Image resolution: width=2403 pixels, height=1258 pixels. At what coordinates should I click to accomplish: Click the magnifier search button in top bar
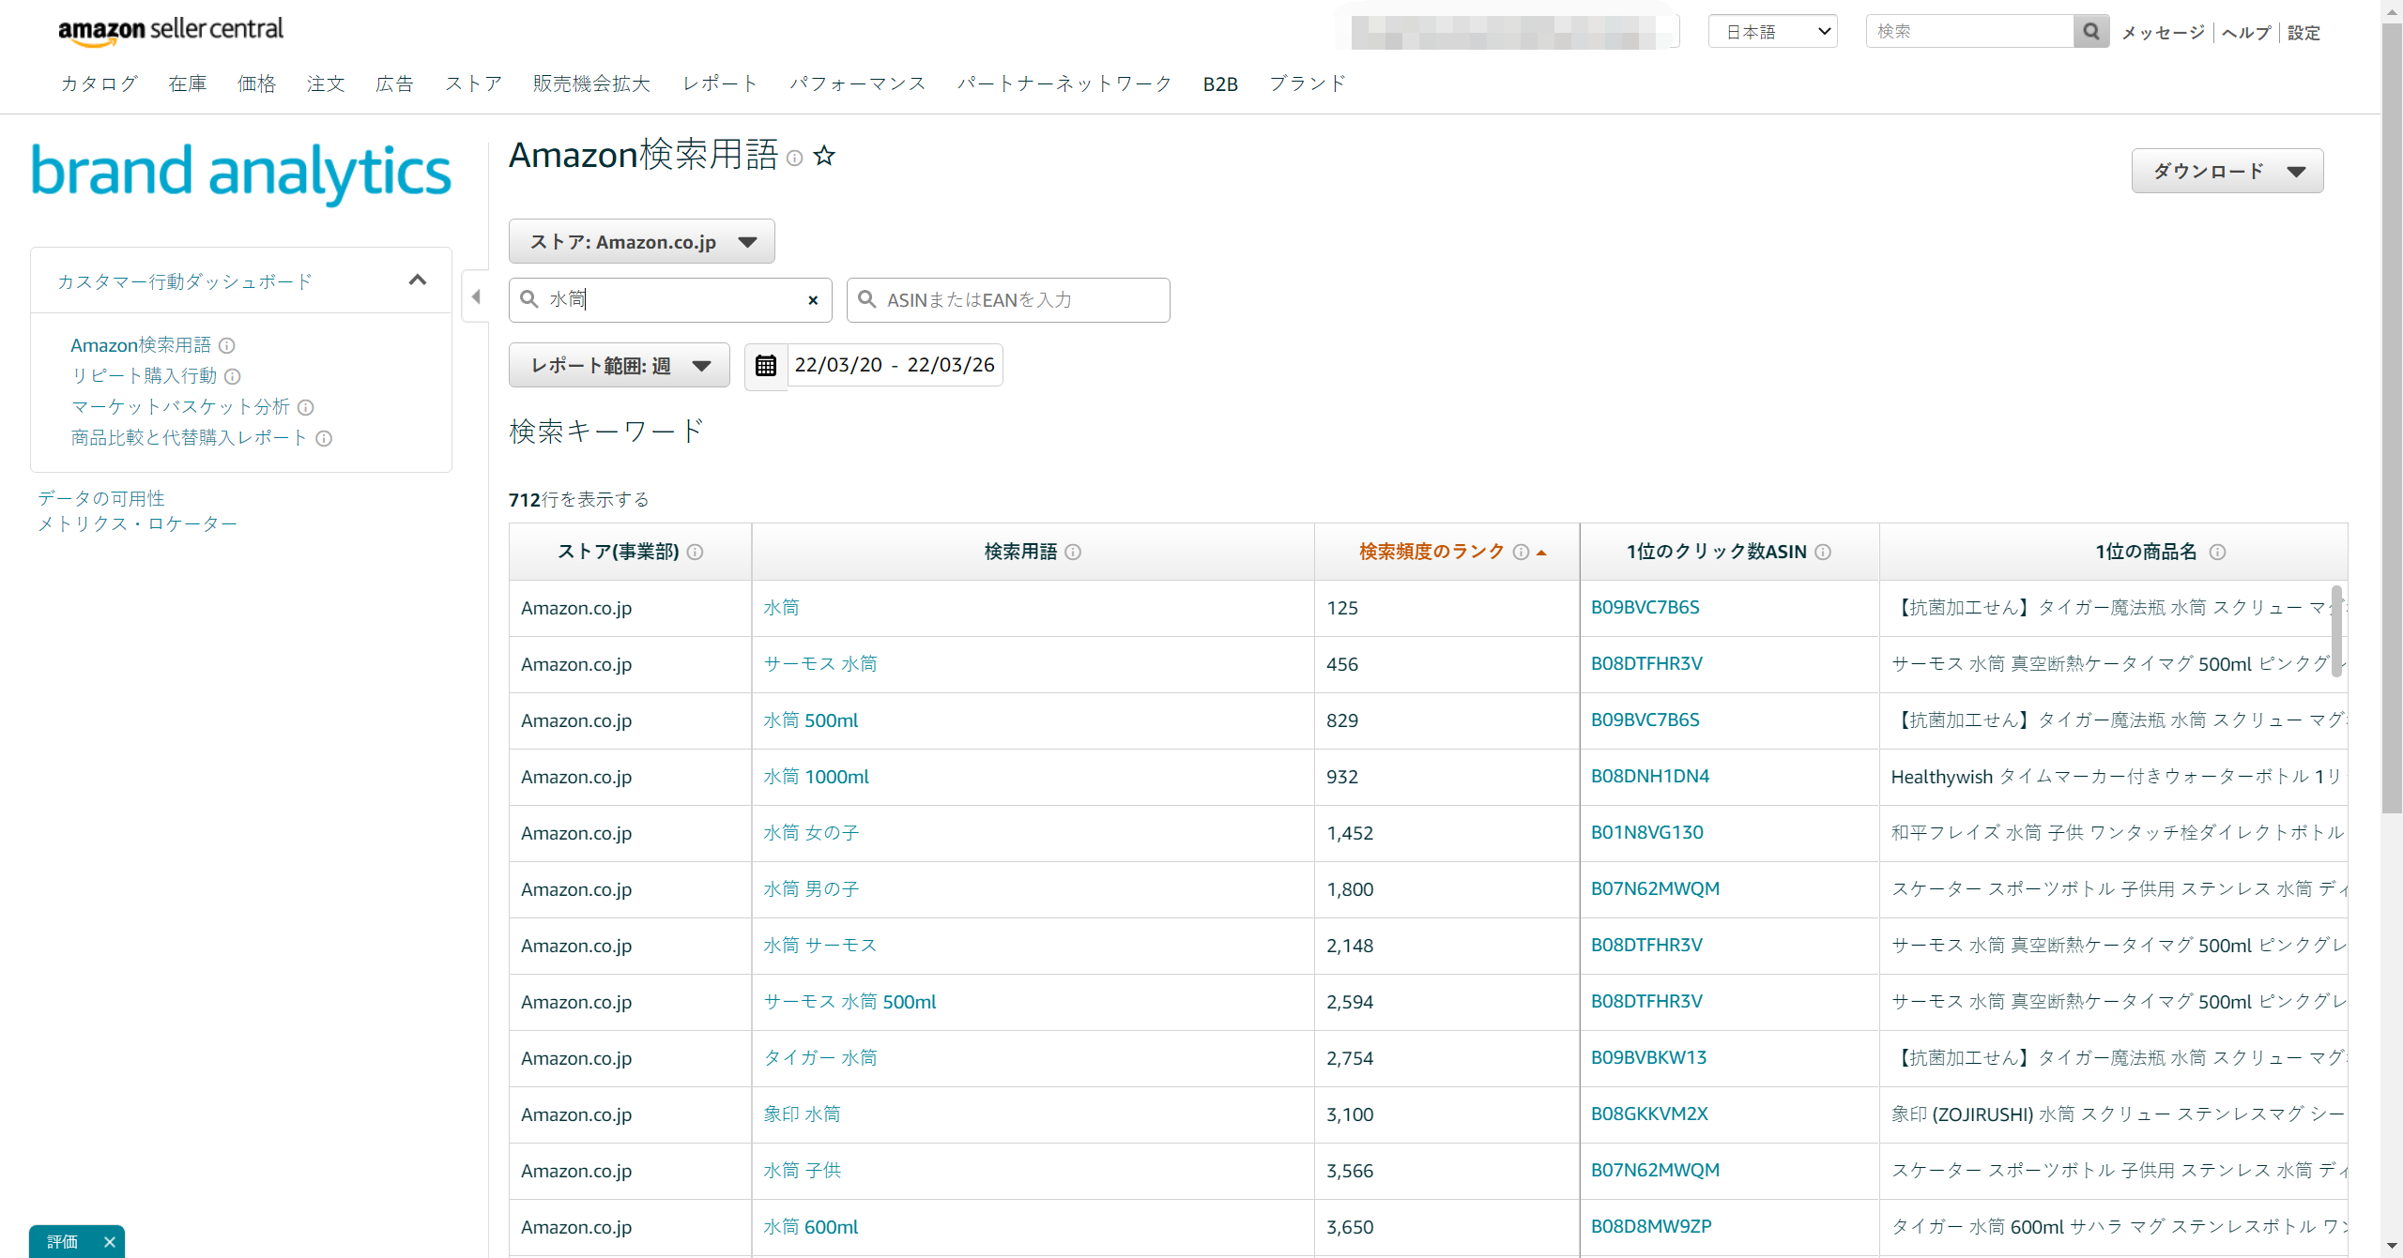2090,31
